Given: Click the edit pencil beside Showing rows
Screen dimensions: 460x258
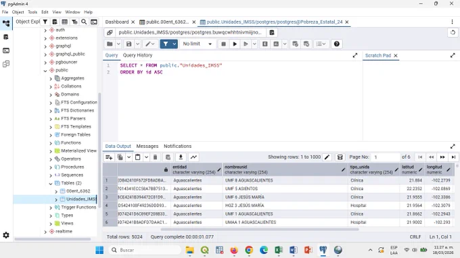Looking at the screenshot, I should [327, 157].
